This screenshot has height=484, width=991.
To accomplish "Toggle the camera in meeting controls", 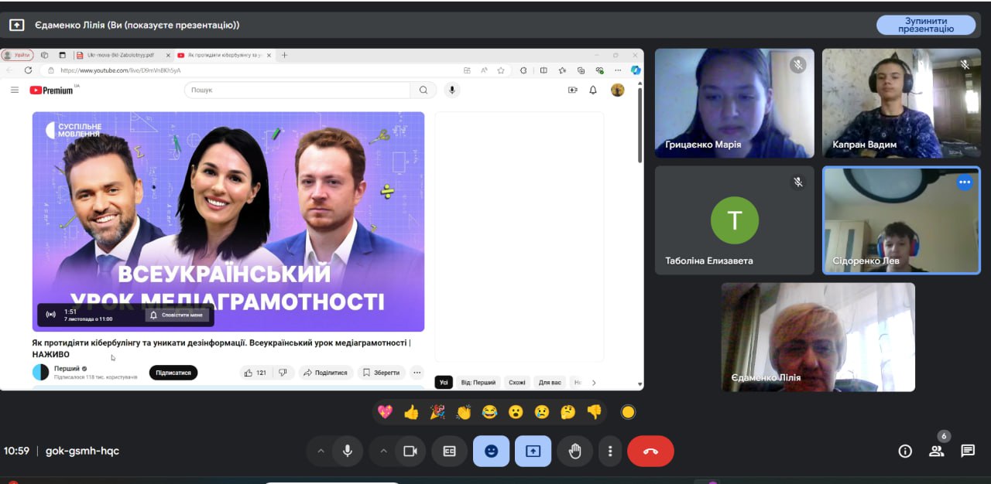I will click(x=410, y=452).
